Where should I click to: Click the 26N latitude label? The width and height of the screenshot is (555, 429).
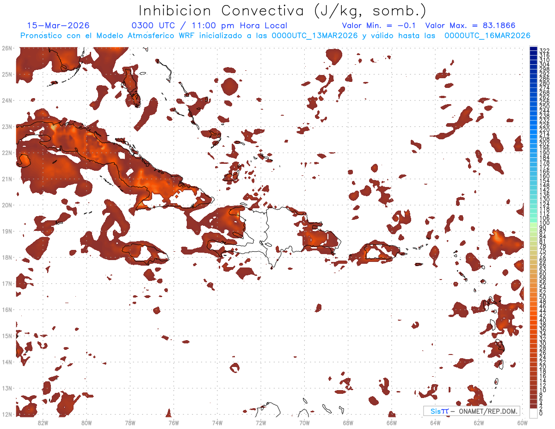[x=6, y=48]
